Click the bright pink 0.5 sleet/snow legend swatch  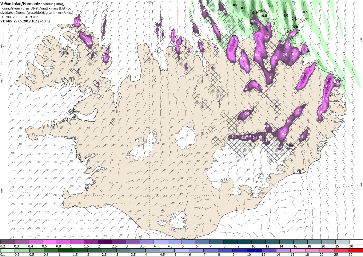(x=49, y=242)
